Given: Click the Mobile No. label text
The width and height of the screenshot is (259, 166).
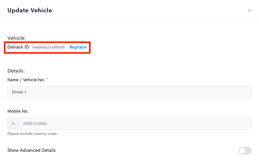Looking at the screenshot, I should pyautogui.click(x=18, y=111).
